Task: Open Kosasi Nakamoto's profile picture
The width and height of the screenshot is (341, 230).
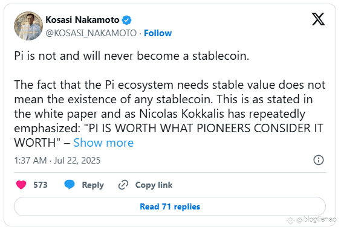Action: 28,26
